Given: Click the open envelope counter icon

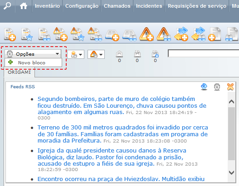Looking at the screenshot, I should [x=119, y=54].
